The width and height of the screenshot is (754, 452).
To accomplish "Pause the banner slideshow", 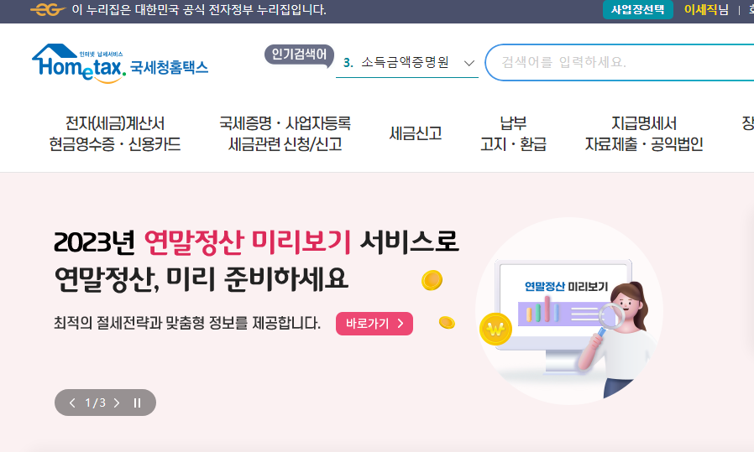I will [x=137, y=403].
